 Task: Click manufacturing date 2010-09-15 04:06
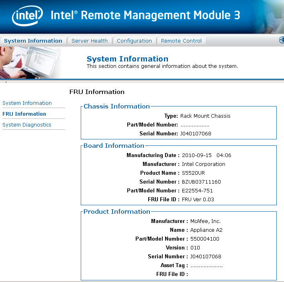coord(206,155)
